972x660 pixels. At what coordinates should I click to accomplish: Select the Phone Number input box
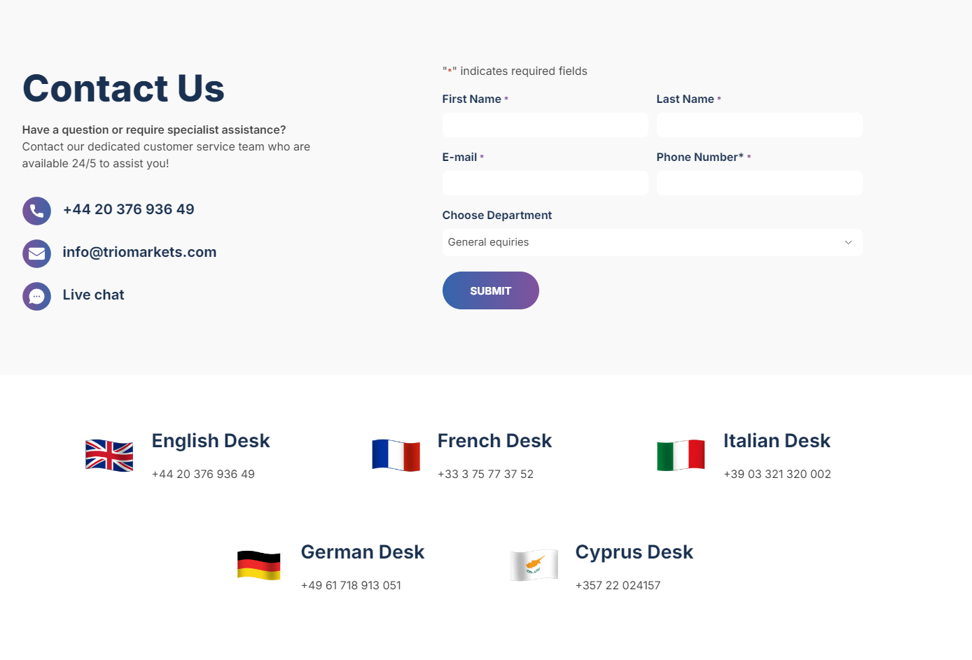click(x=759, y=183)
